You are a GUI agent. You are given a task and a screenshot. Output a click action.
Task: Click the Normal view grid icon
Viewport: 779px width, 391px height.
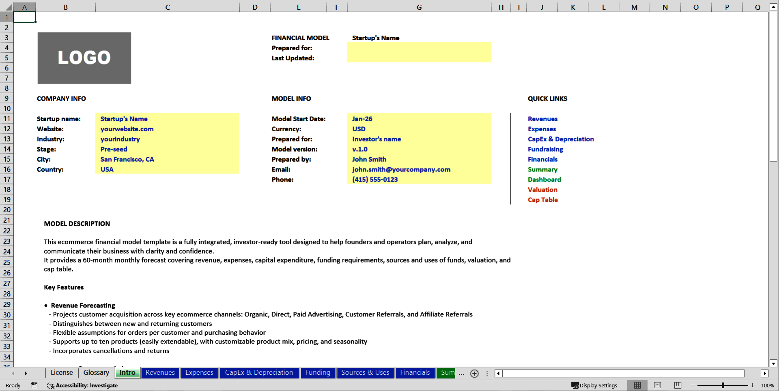pos(637,385)
